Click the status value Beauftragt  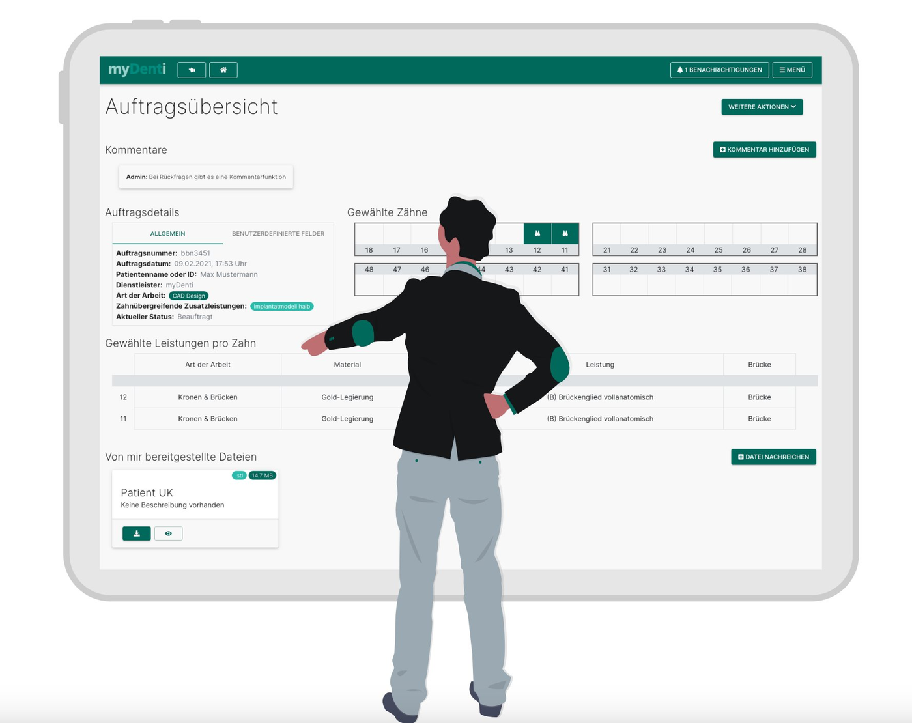click(x=195, y=317)
